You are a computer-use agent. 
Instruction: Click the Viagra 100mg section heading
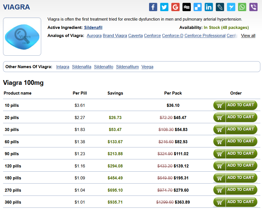pyautogui.click(x=23, y=83)
